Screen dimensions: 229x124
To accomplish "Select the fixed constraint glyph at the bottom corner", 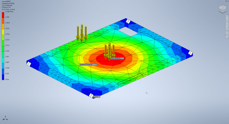I will click(x=91, y=96).
